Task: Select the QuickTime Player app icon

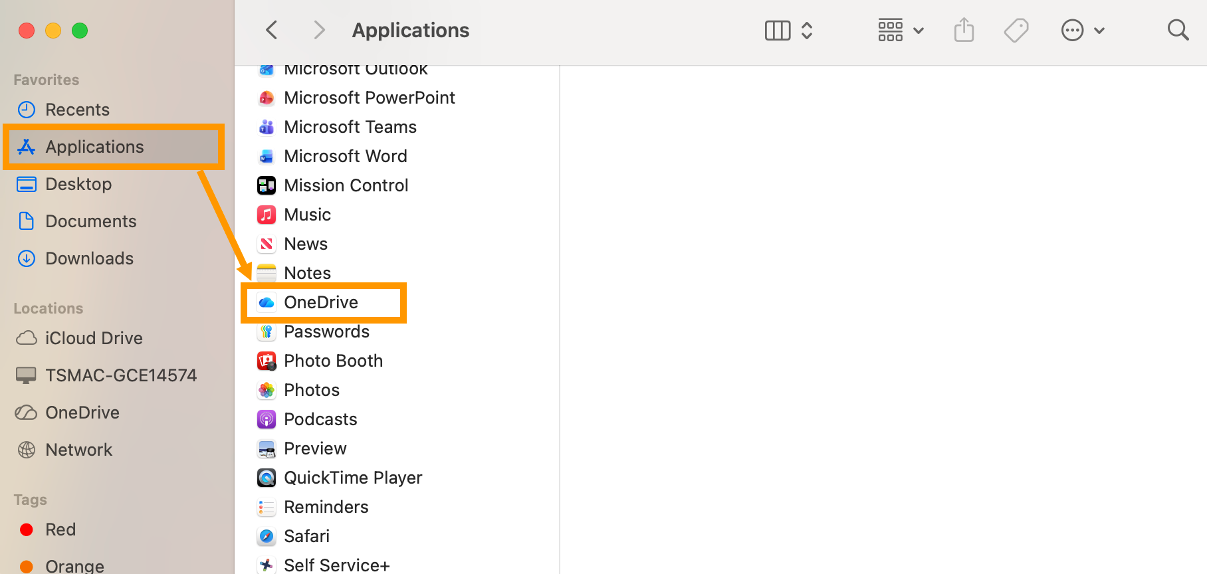Action: [x=267, y=478]
